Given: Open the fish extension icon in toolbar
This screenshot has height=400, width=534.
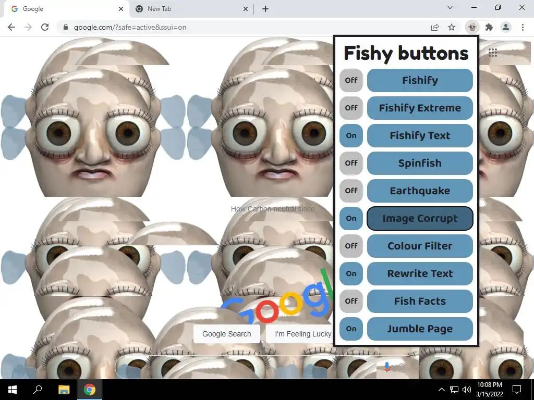Looking at the screenshot, I should 472,27.
